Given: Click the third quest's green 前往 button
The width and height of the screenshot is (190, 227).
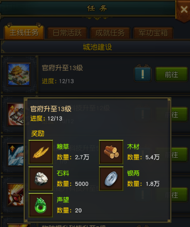Looking at the screenshot, I should (x=180, y=154).
